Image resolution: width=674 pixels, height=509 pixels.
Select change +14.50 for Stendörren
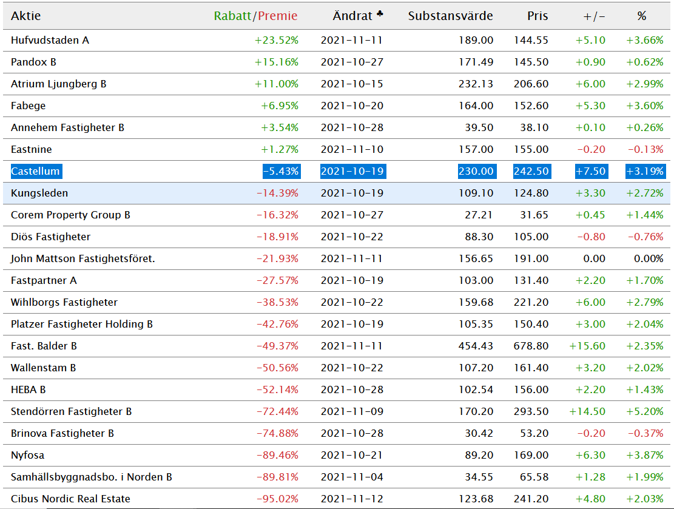point(587,411)
